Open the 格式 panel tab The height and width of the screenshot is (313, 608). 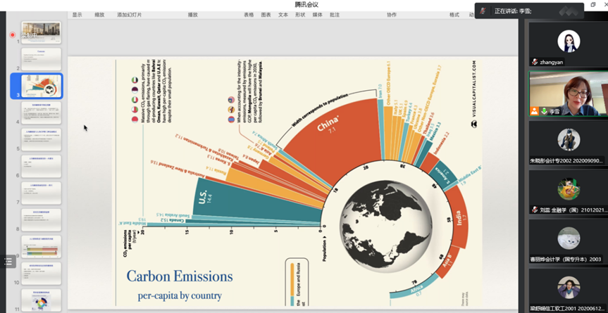454,15
